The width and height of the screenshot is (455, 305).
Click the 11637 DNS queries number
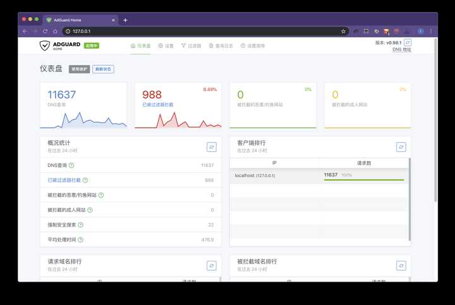coord(61,95)
